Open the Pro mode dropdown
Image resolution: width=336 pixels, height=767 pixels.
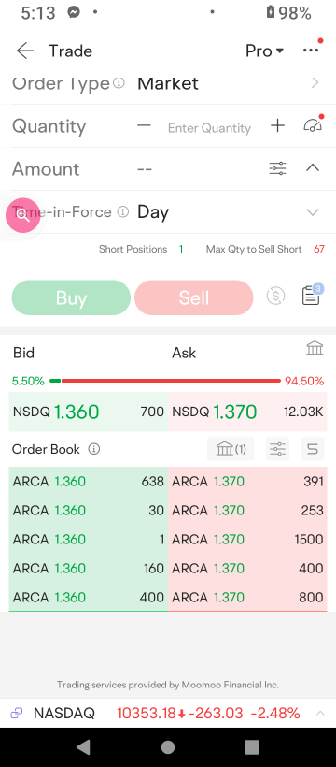pos(264,51)
